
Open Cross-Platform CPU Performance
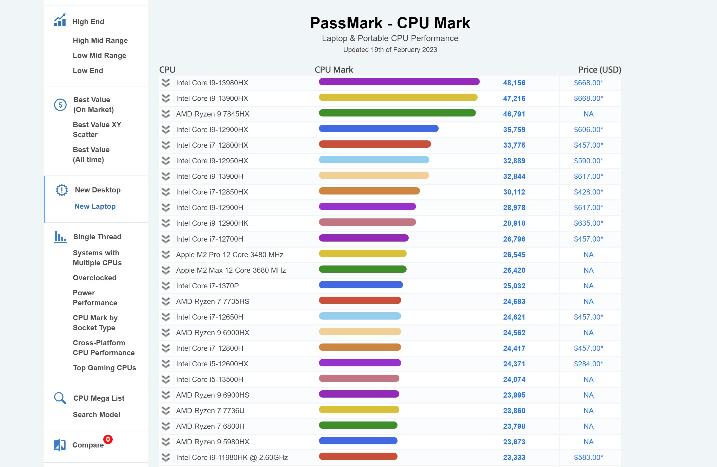[104, 348]
